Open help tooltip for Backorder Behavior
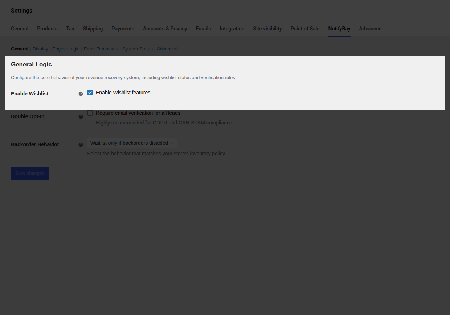 [81, 144]
